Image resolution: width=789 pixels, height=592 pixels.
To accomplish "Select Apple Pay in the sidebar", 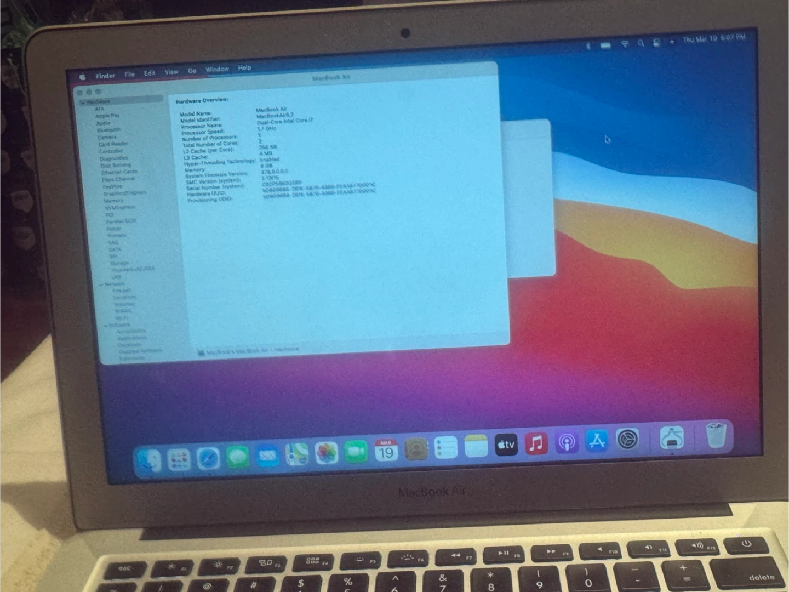I will pyautogui.click(x=107, y=116).
